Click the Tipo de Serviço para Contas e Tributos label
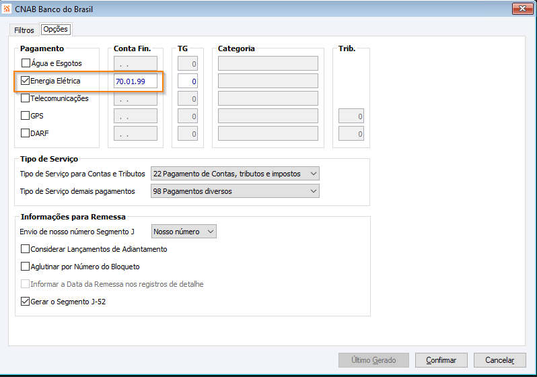Image resolution: width=537 pixels, height=377 pixels. pos(83,174)
